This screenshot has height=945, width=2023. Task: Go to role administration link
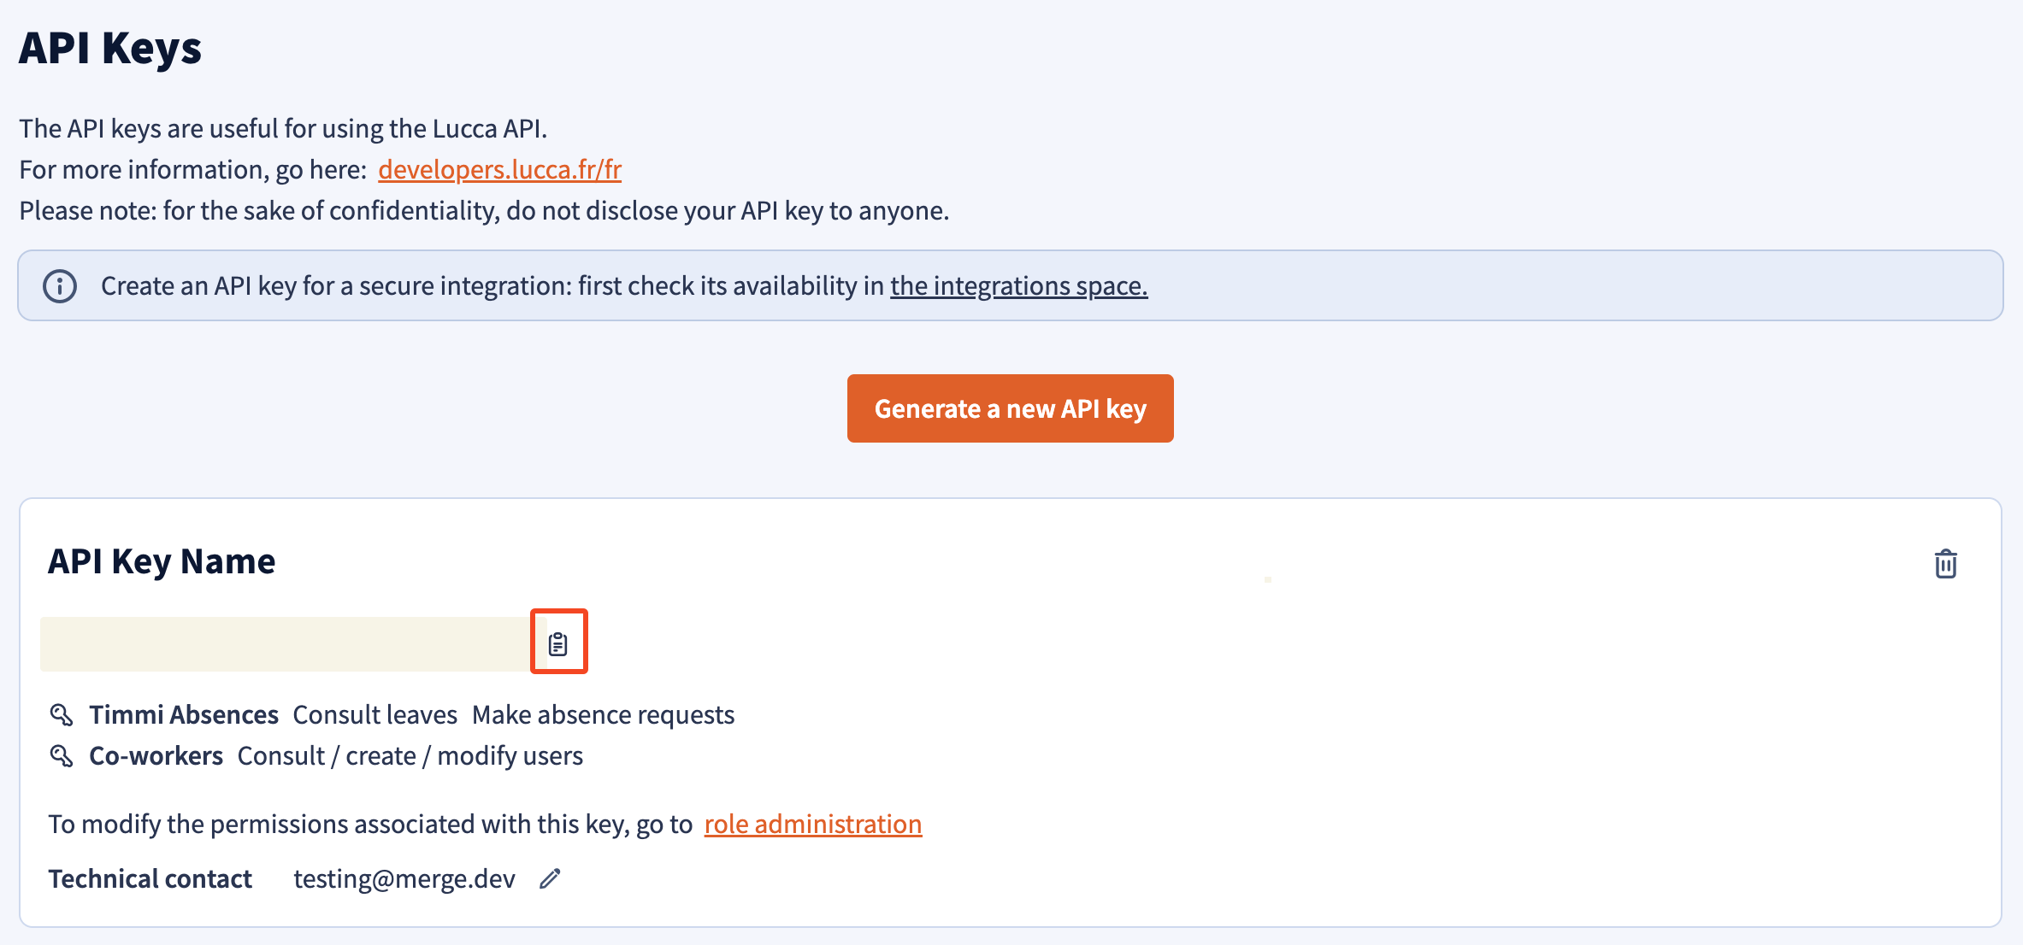tap(812, 824)
